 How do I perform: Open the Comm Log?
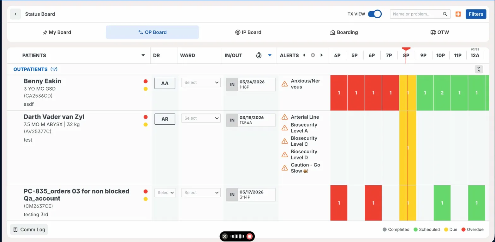coord(29,229)
